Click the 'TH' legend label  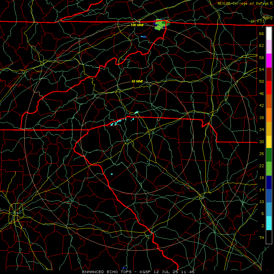click(x=262, y=238)
